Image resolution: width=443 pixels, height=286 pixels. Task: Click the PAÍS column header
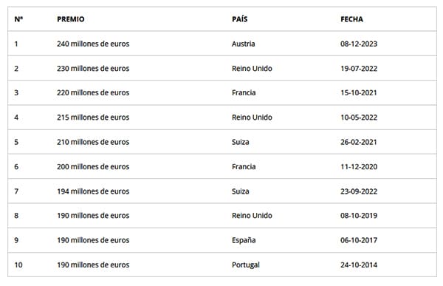(239, 19)
